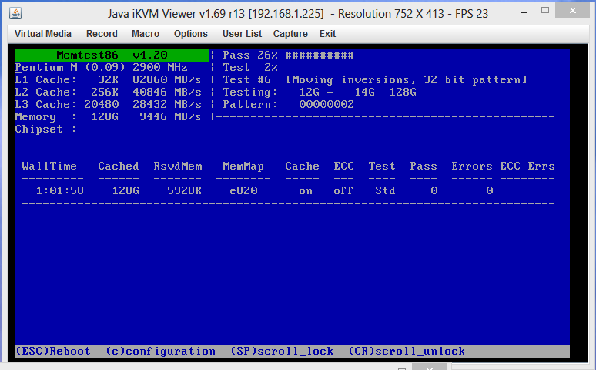Open the Macro menu
Screen dimensions: 596x370
pyautogui.click(x=146, y=34)
